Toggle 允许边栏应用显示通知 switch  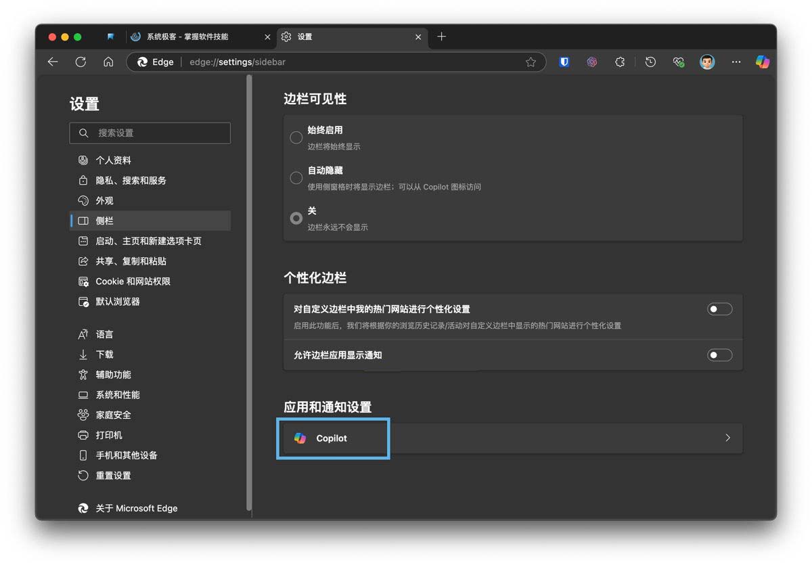pyautogui.click(x=720, y=355)
